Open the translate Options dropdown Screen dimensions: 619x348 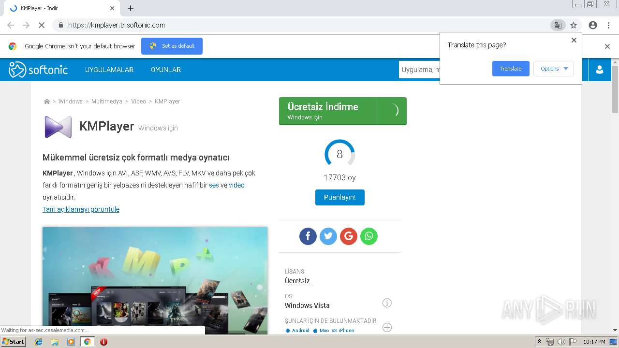554,69
